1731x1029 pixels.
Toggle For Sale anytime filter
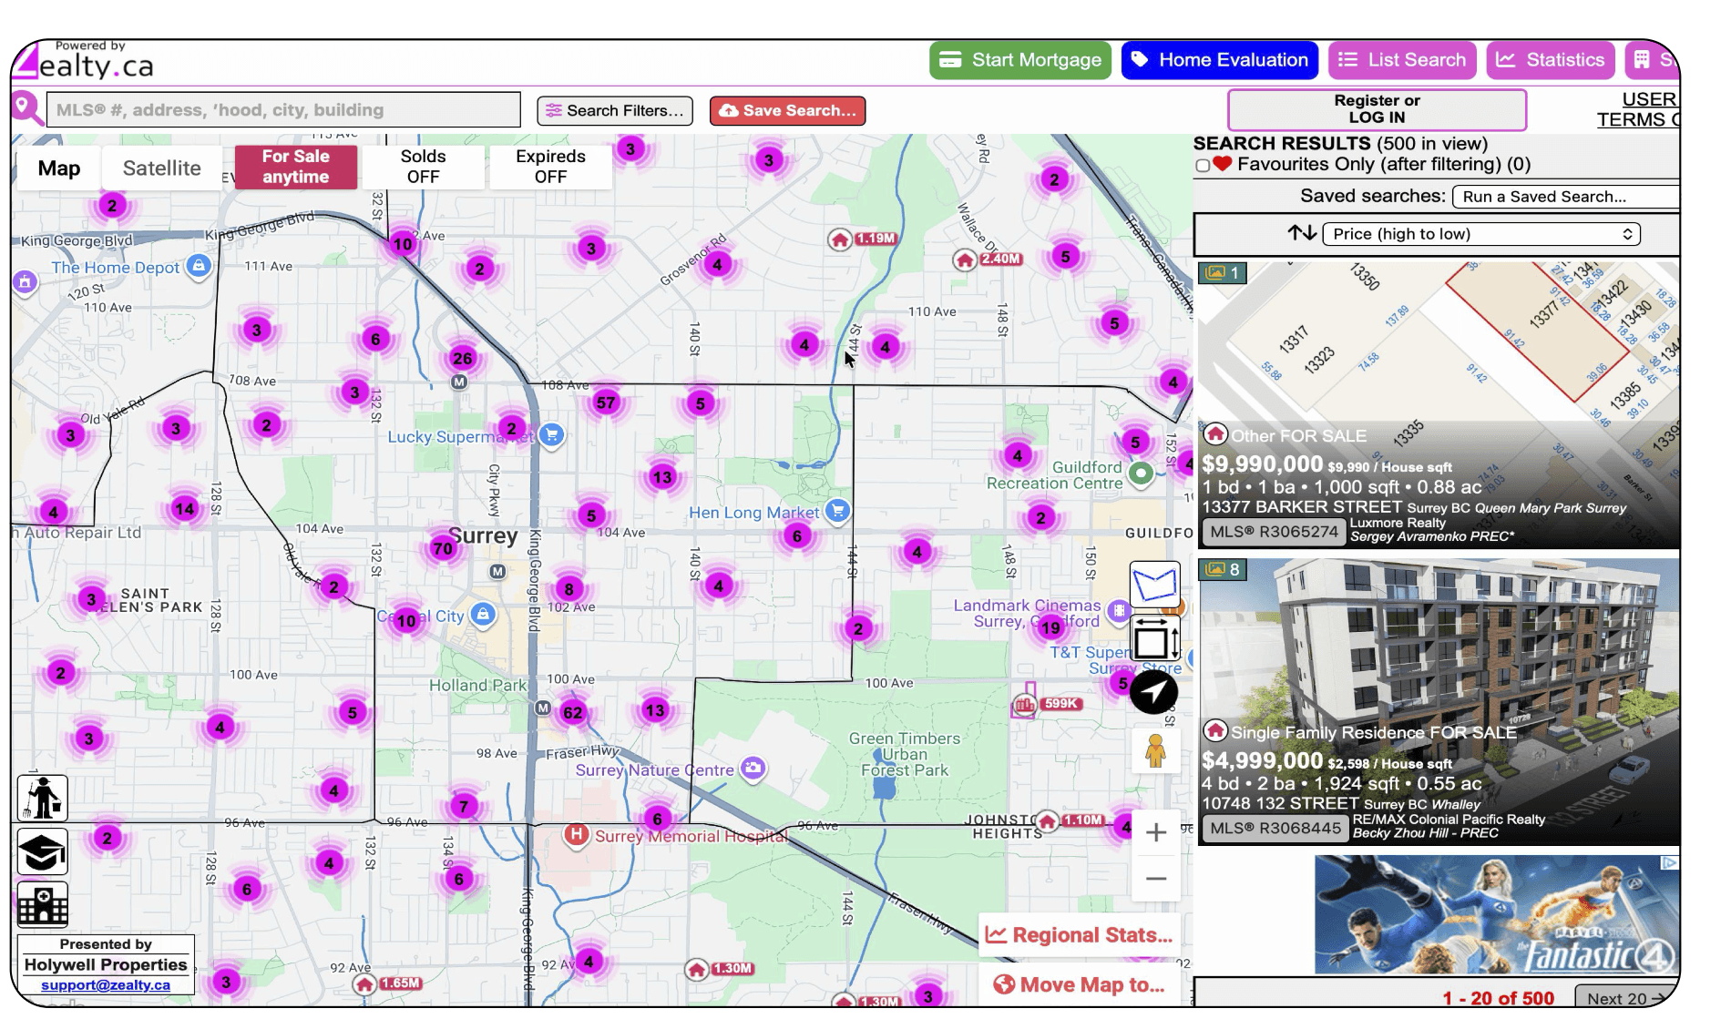(296, 167)
